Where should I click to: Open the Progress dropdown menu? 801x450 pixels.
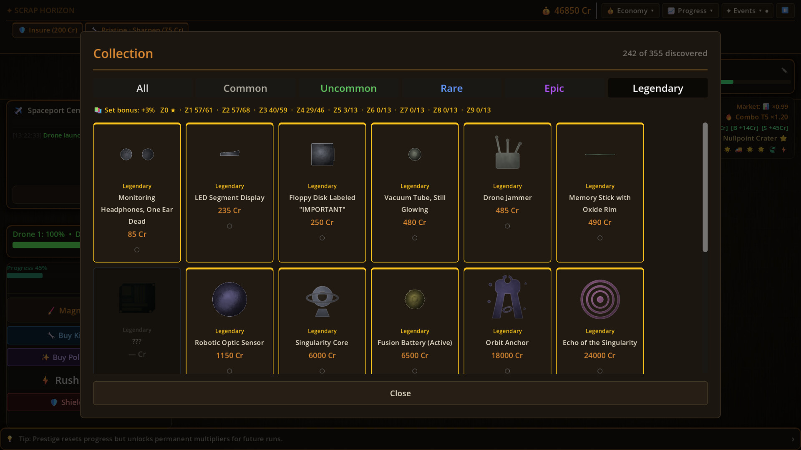point(690,11)
